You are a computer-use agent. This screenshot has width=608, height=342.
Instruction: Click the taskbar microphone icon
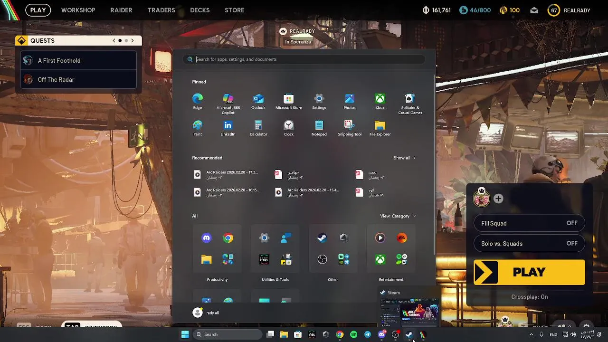pos(541,334)
